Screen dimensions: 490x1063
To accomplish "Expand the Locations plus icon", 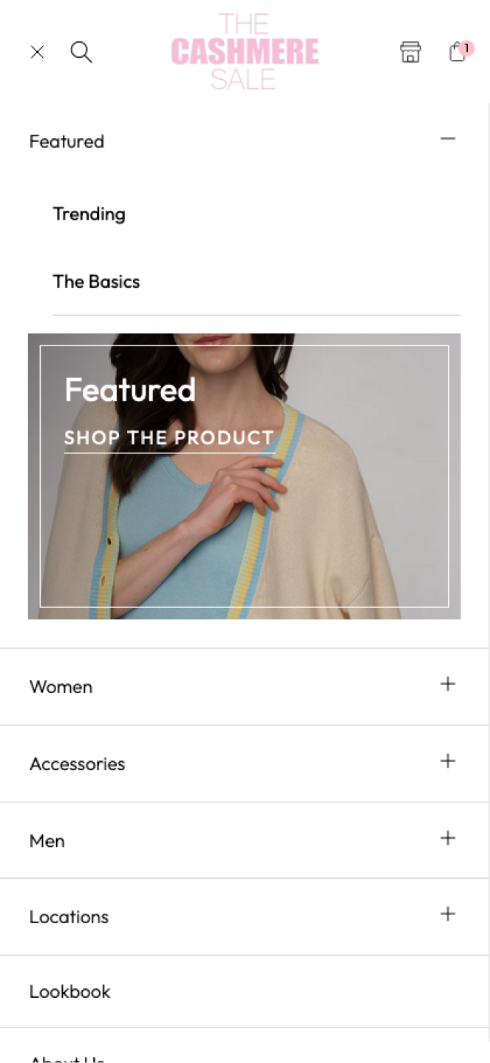I will [448, 914].
